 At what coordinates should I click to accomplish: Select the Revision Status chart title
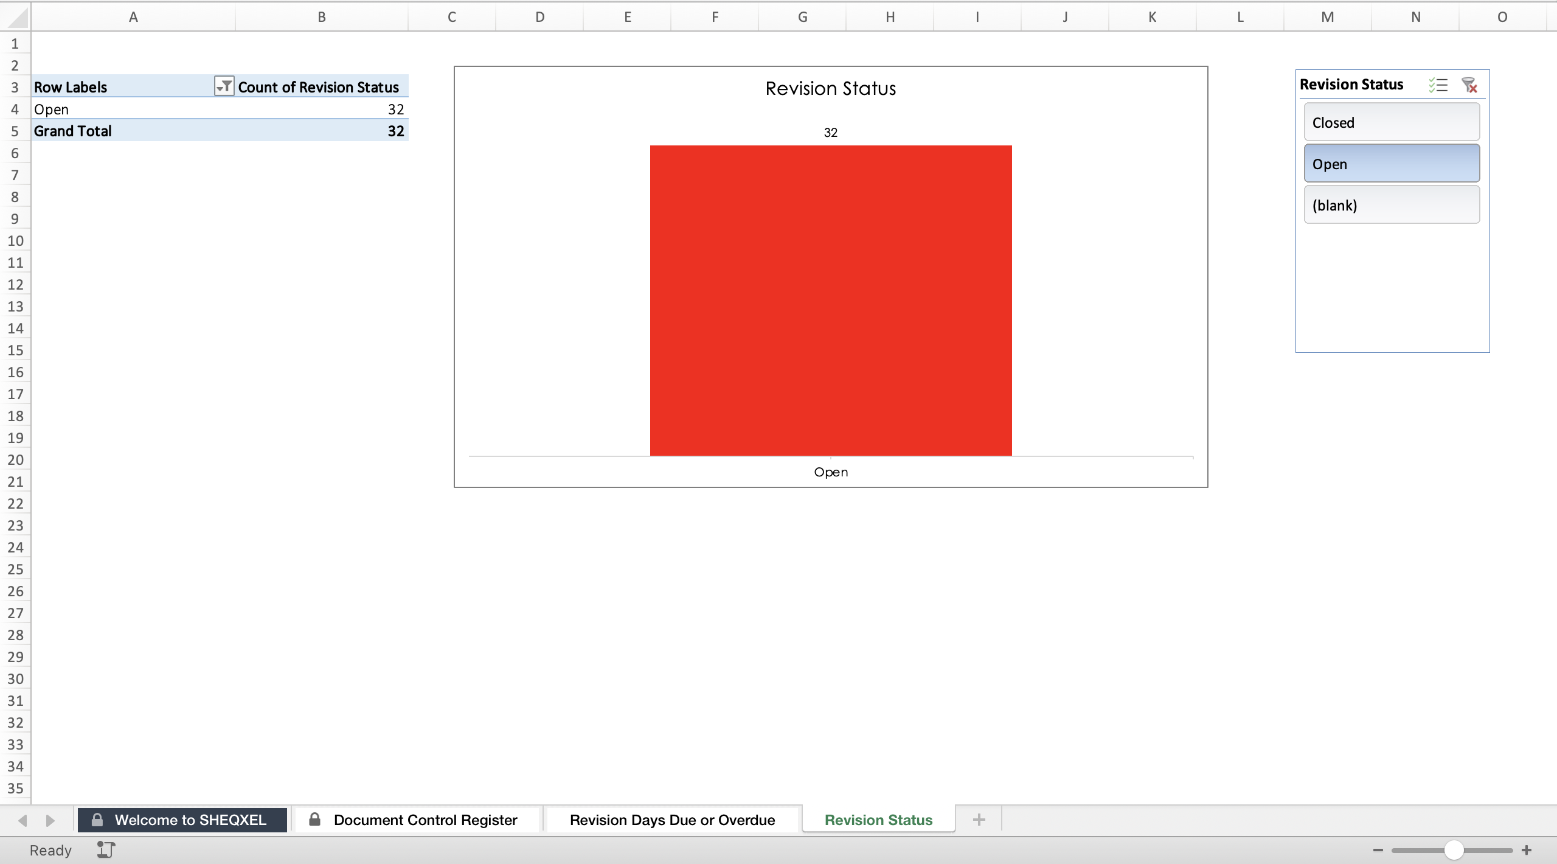click(x=831, y=89)
